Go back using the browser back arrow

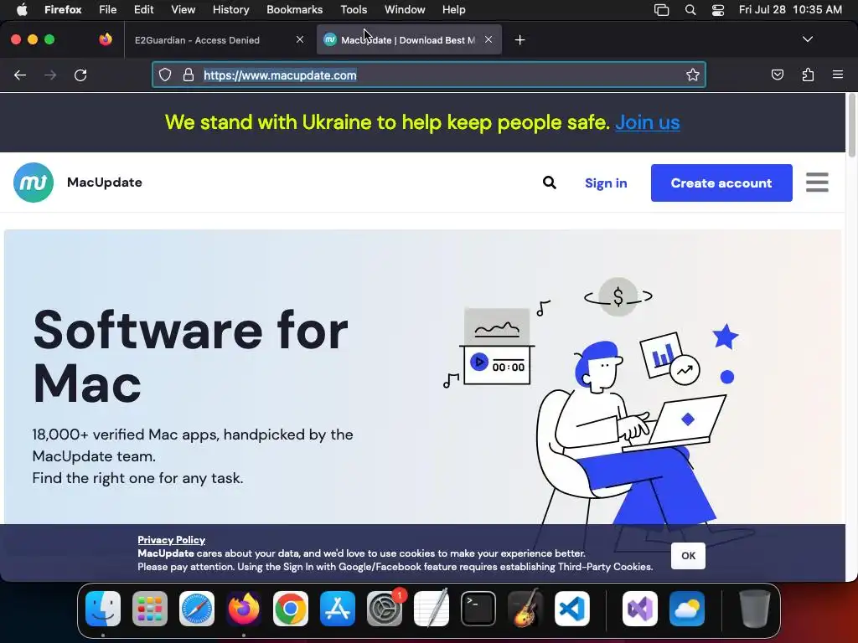point(20,75)
